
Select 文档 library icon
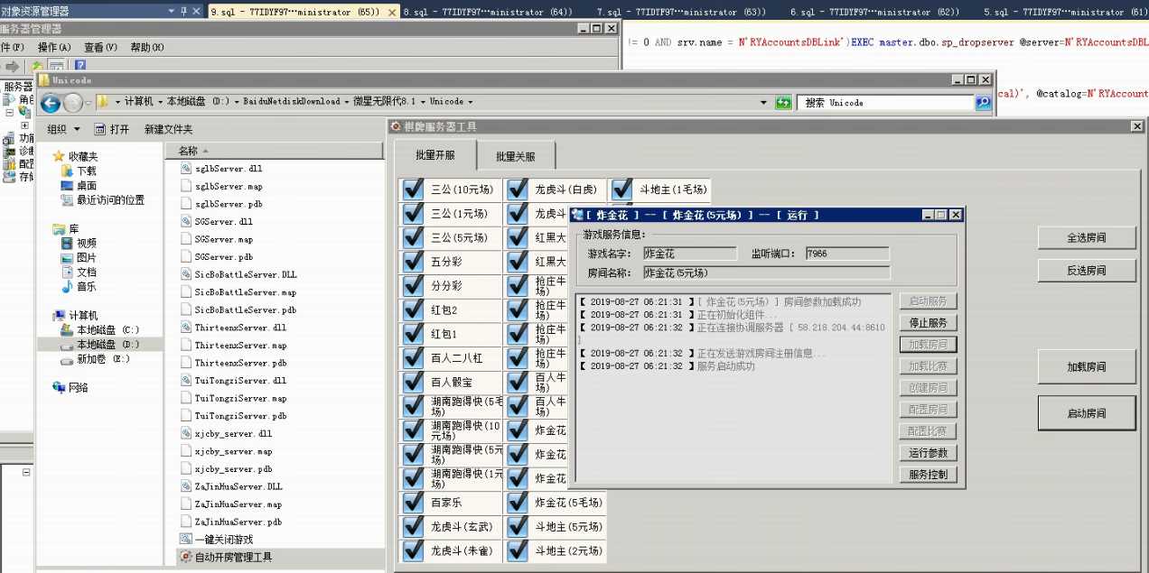(x=67, y=273)
